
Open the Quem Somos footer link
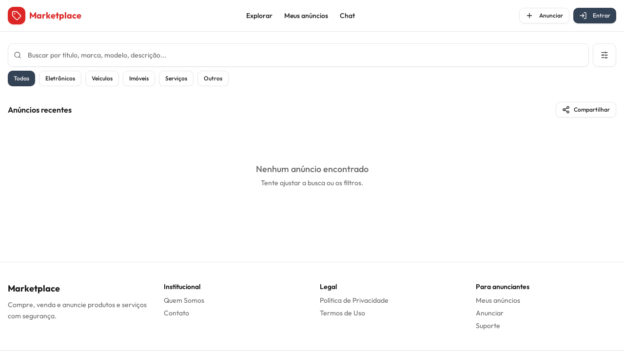pos(184,300)
